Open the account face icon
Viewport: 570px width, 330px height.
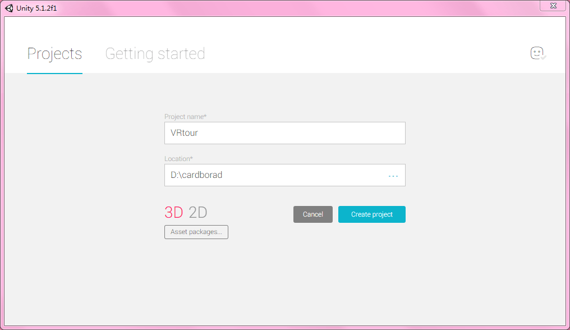pyautogui.click(x=538, y=53)
